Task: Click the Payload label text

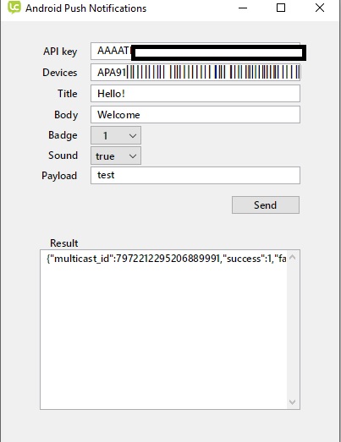Action: coord(59,176)
